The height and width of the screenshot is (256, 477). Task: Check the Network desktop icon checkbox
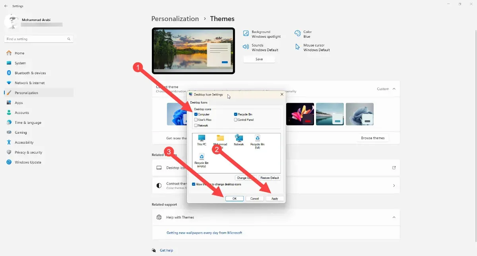pos(196,125)
